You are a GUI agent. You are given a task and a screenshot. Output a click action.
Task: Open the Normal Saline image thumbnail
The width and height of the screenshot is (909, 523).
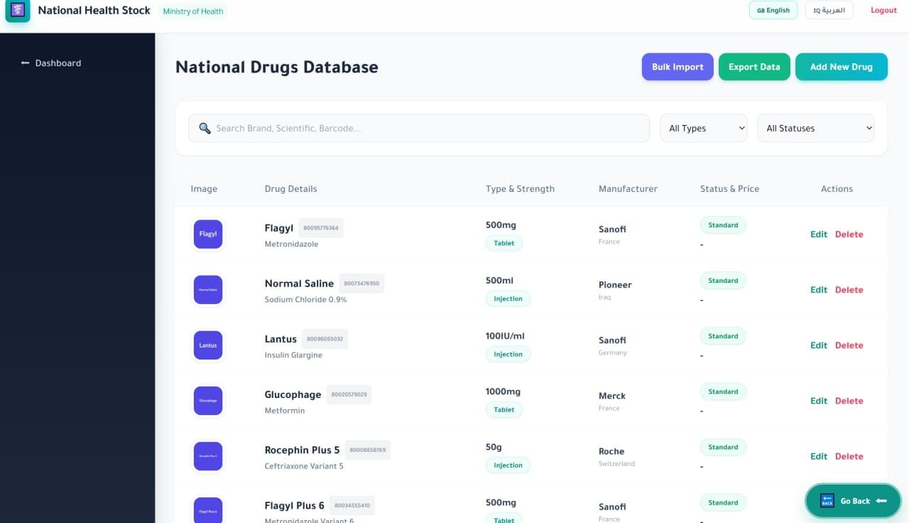pos(208,290)
